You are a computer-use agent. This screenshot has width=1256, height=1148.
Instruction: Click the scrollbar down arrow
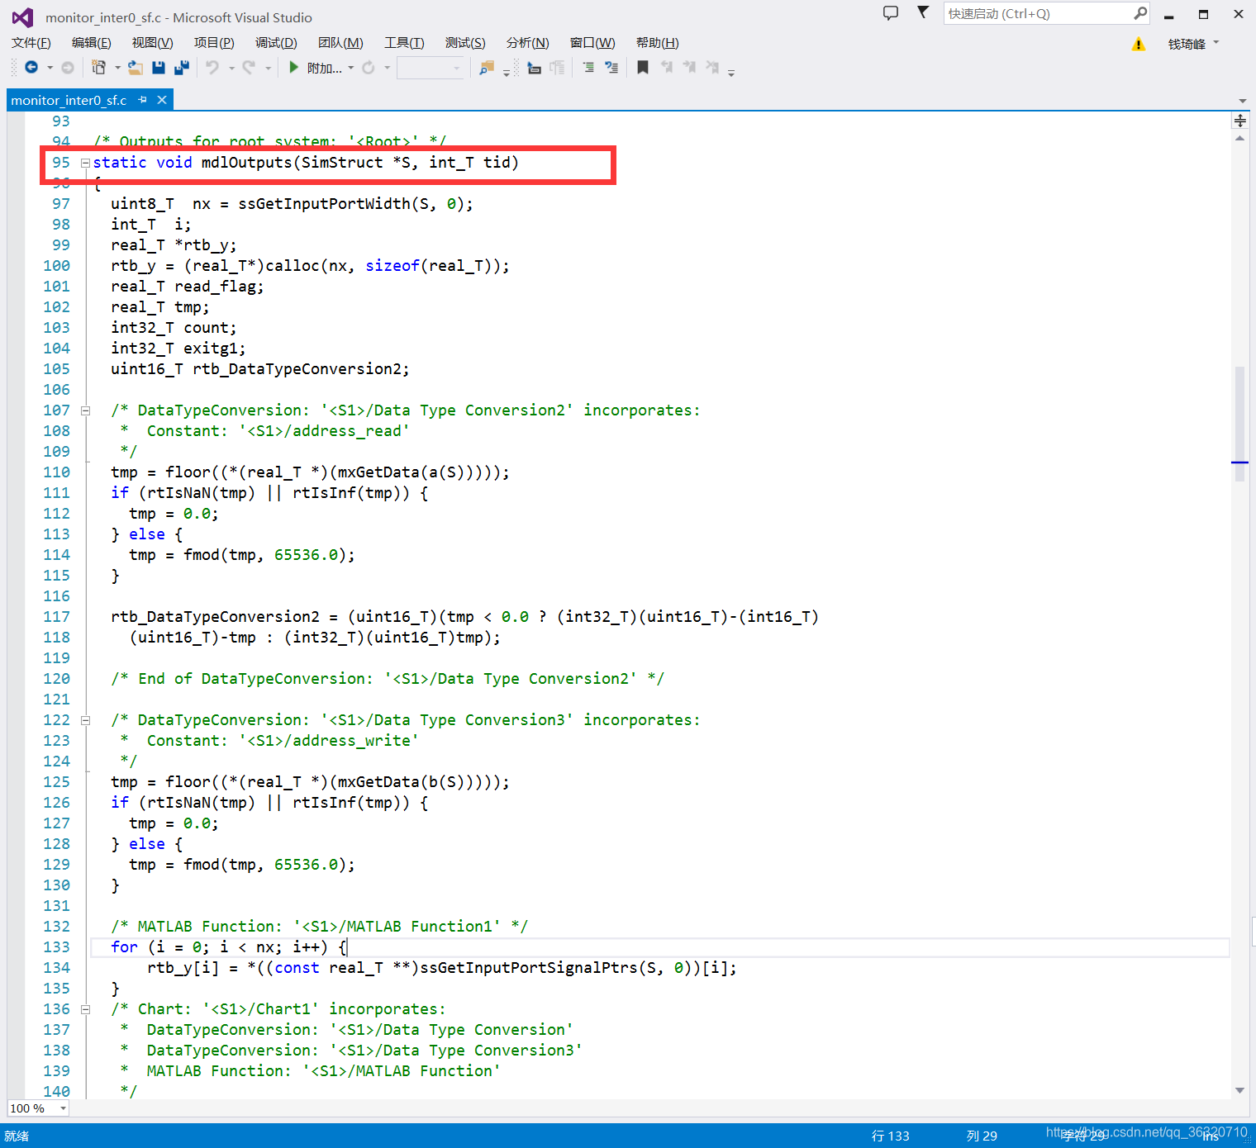pyautogui.click(x=1240, y=1090)
